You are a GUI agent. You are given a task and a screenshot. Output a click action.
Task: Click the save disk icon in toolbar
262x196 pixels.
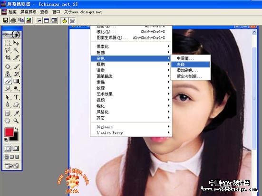(6, 20)
